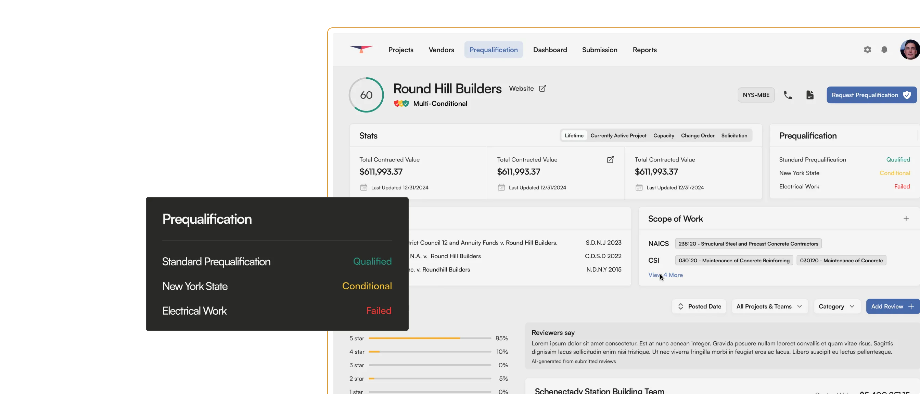The height and width of the screenshot is (394, 920).
Task: Click the Request Prequalification button
Action: tap(871, 95)
